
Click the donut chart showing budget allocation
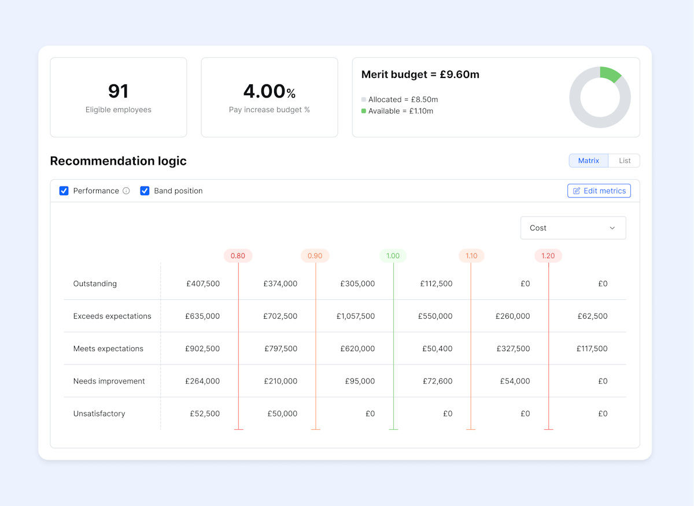coord(600,97)
